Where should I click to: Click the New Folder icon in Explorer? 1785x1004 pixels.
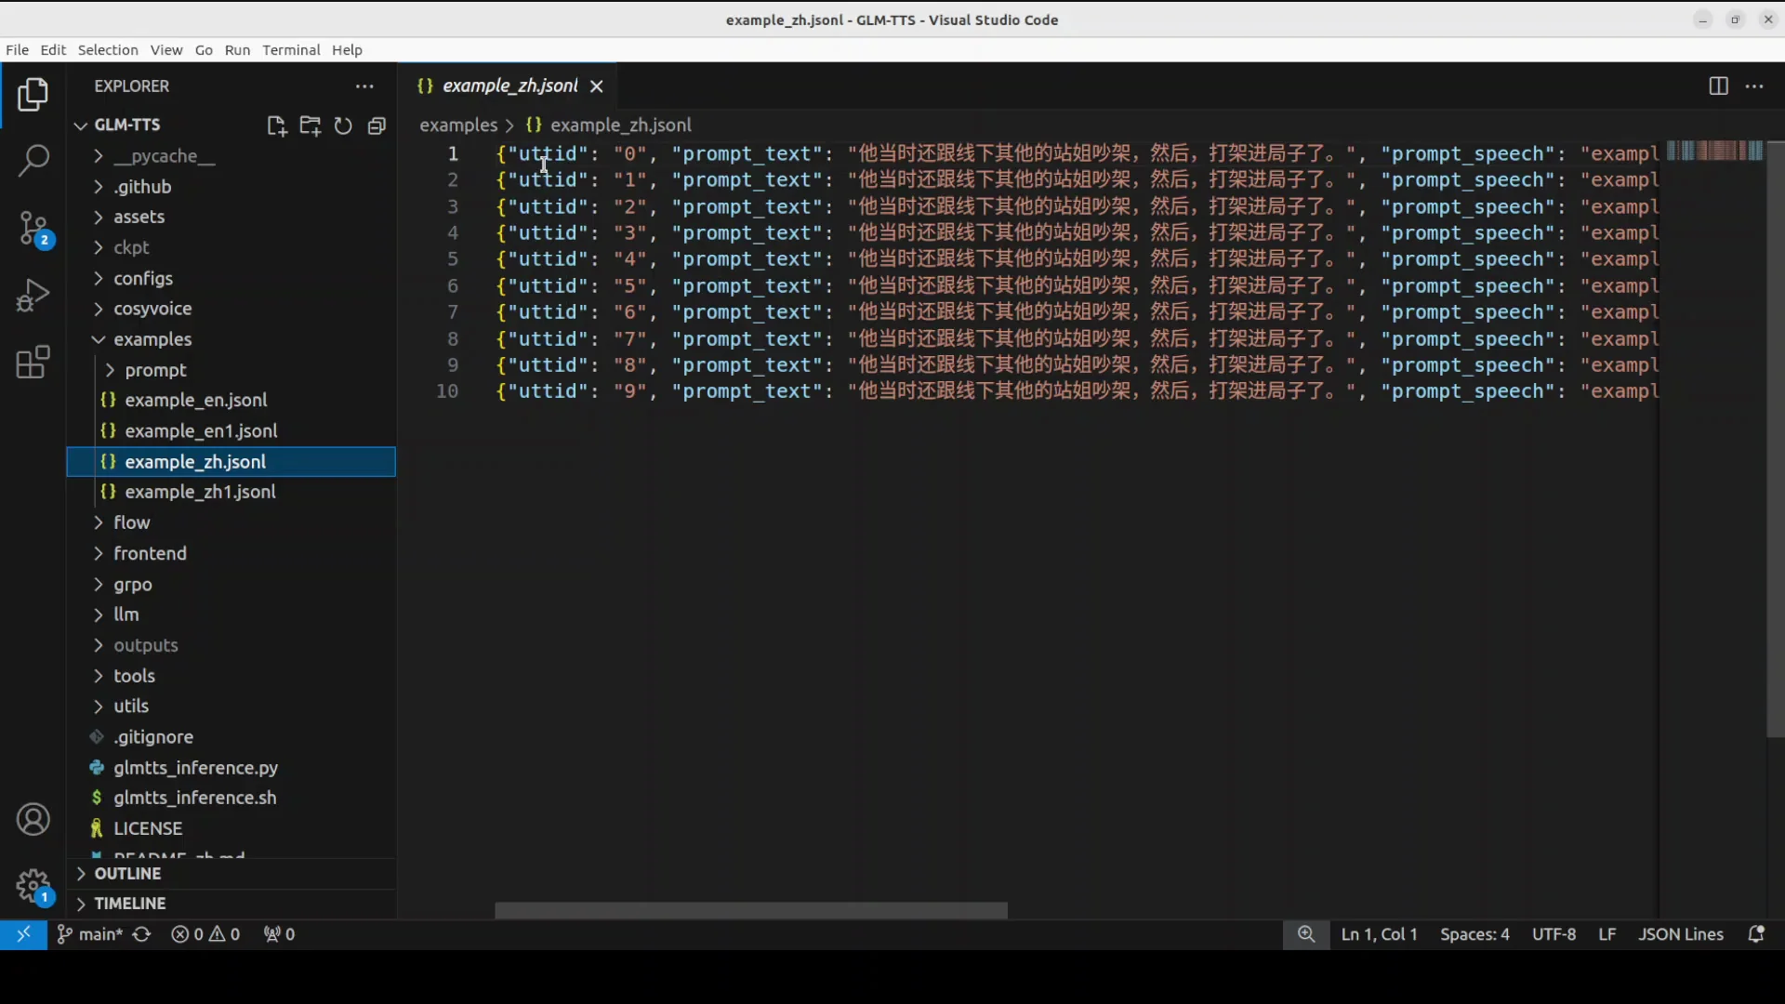[x=310, y=125]
